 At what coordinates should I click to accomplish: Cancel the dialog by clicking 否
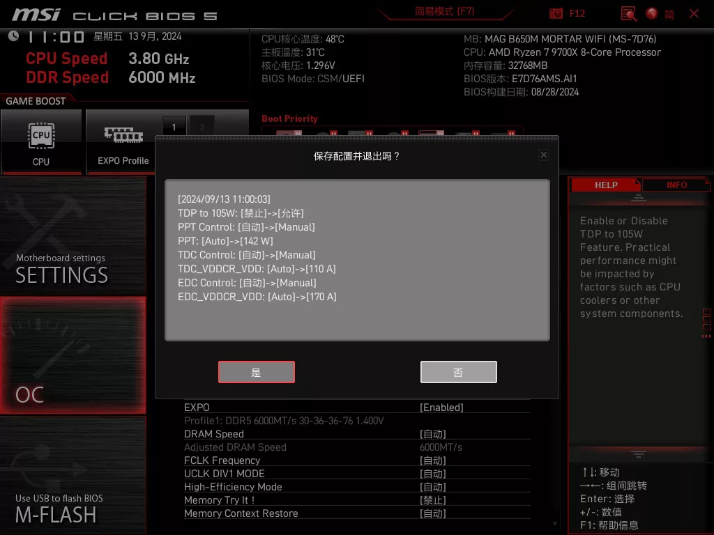(458, 371)
